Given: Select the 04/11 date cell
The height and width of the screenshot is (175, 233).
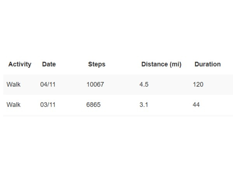Looking at the screenshot, I should point(48,85).
